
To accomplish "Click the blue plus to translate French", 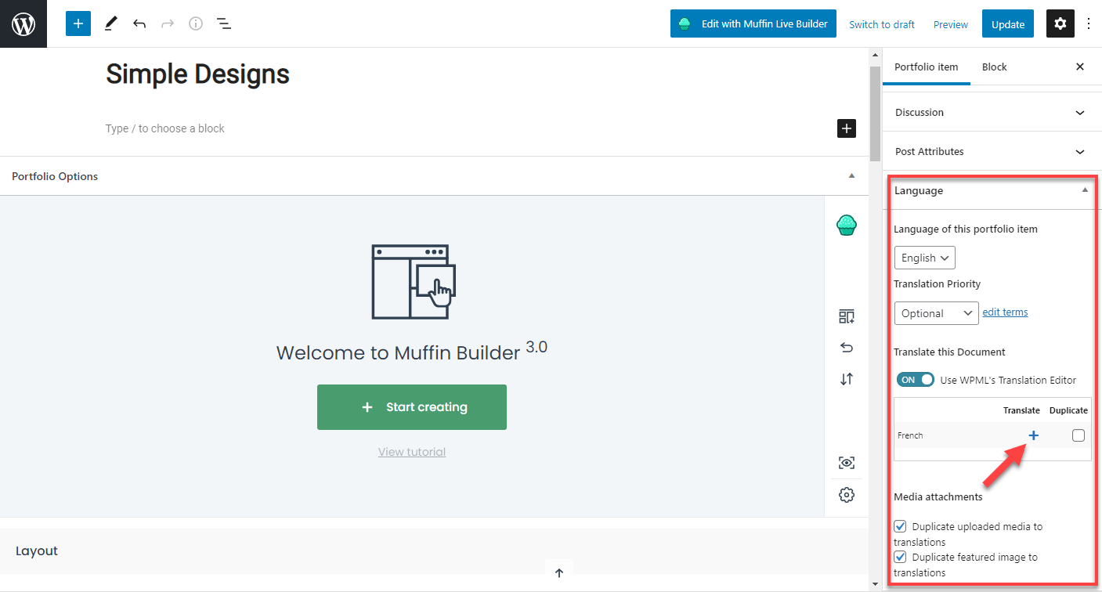I will pos(1033,435).
